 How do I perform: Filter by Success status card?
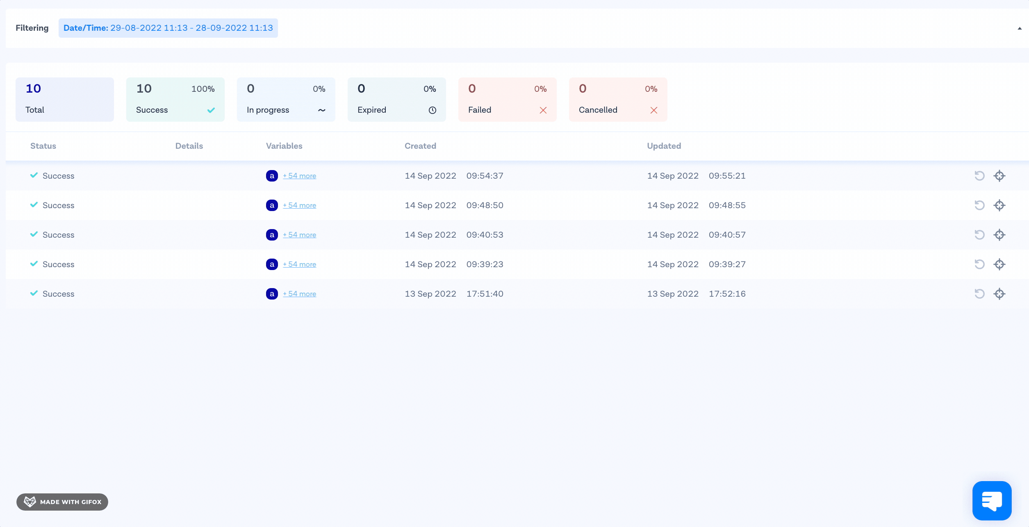(x=175, y=100)
